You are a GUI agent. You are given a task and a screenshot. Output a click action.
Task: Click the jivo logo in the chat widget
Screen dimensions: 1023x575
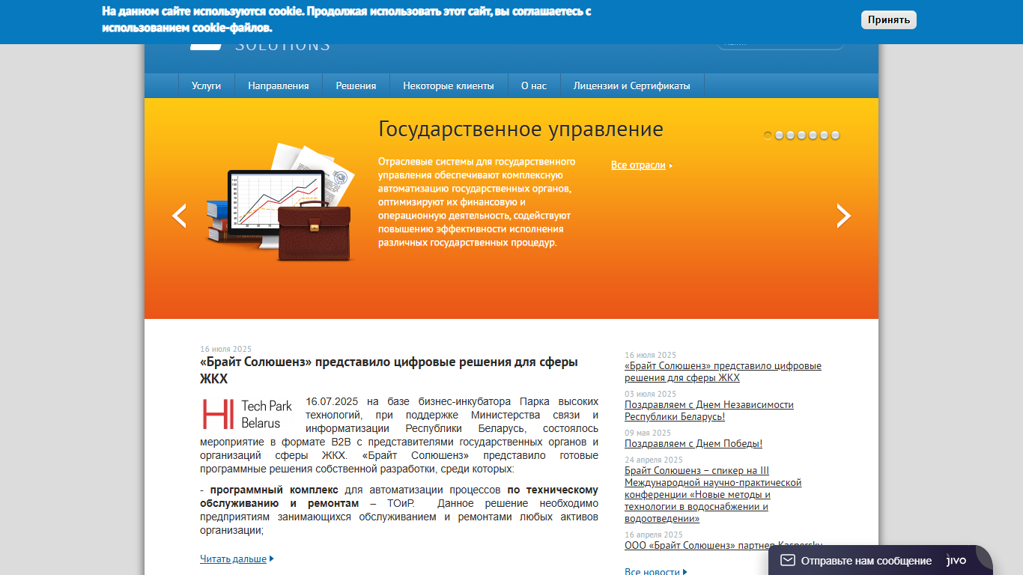[x=956, y=560]
